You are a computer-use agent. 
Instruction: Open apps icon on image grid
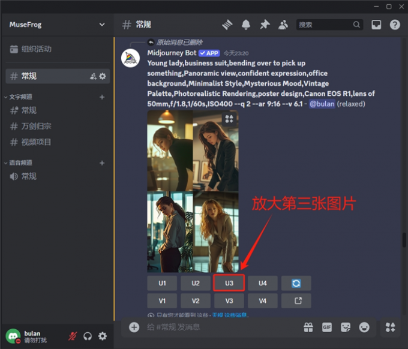[229, 119]
